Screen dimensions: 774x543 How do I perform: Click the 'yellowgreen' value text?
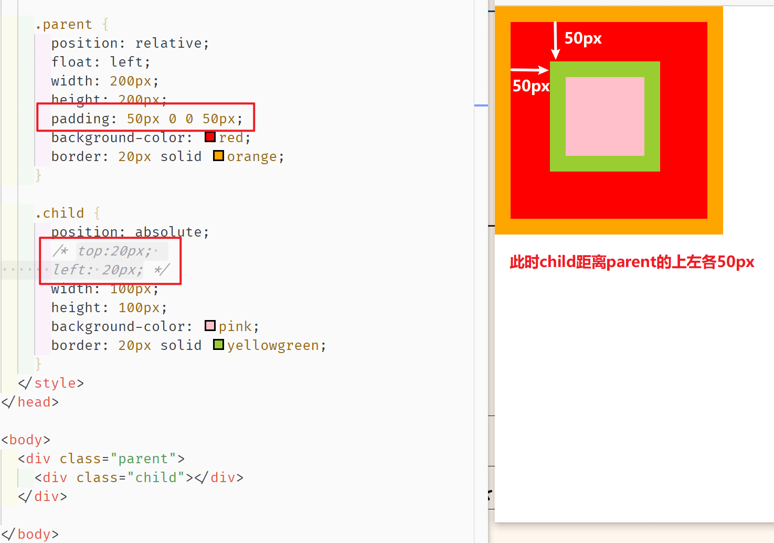point(273,345)
